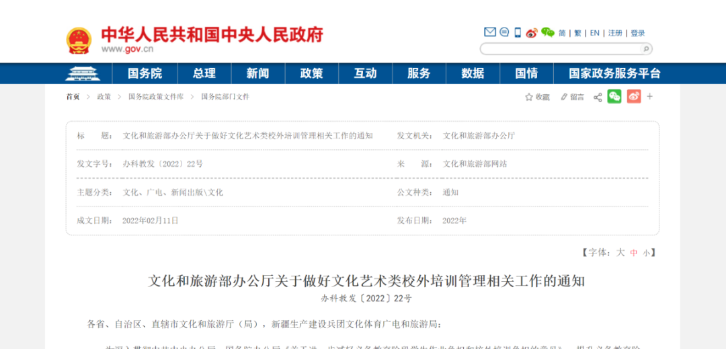Screen dimensions: 726x349
Task: Open the email envelope icon in header
Action: pyautogui.click(x=490, y=32)
